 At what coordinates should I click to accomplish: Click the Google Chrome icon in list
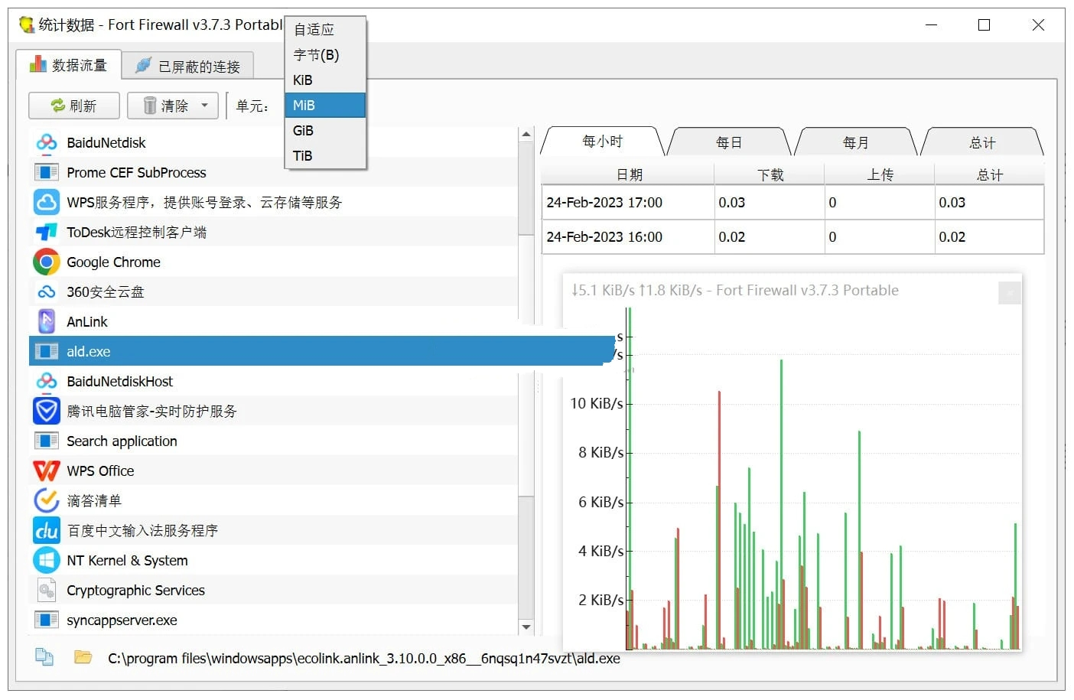click(x=47, y=262)
